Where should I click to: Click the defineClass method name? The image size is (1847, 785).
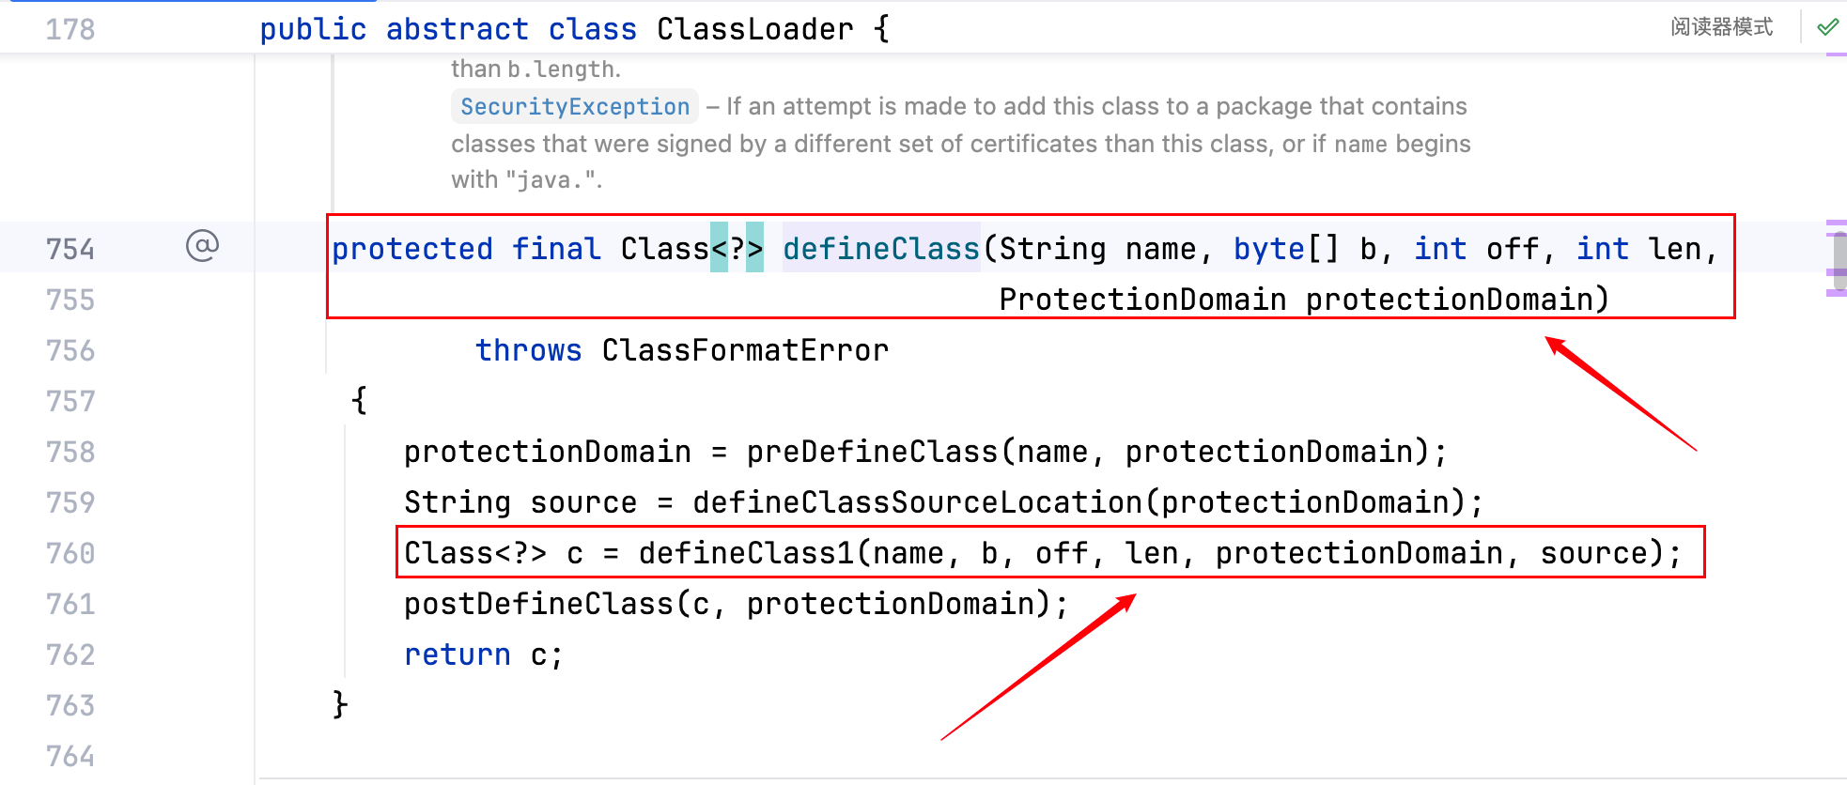(x=880, y=249)
